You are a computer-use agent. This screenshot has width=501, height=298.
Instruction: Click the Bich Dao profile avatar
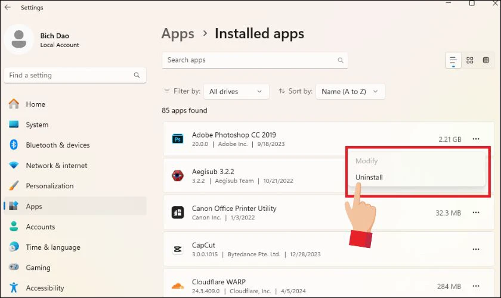[19, 39]
